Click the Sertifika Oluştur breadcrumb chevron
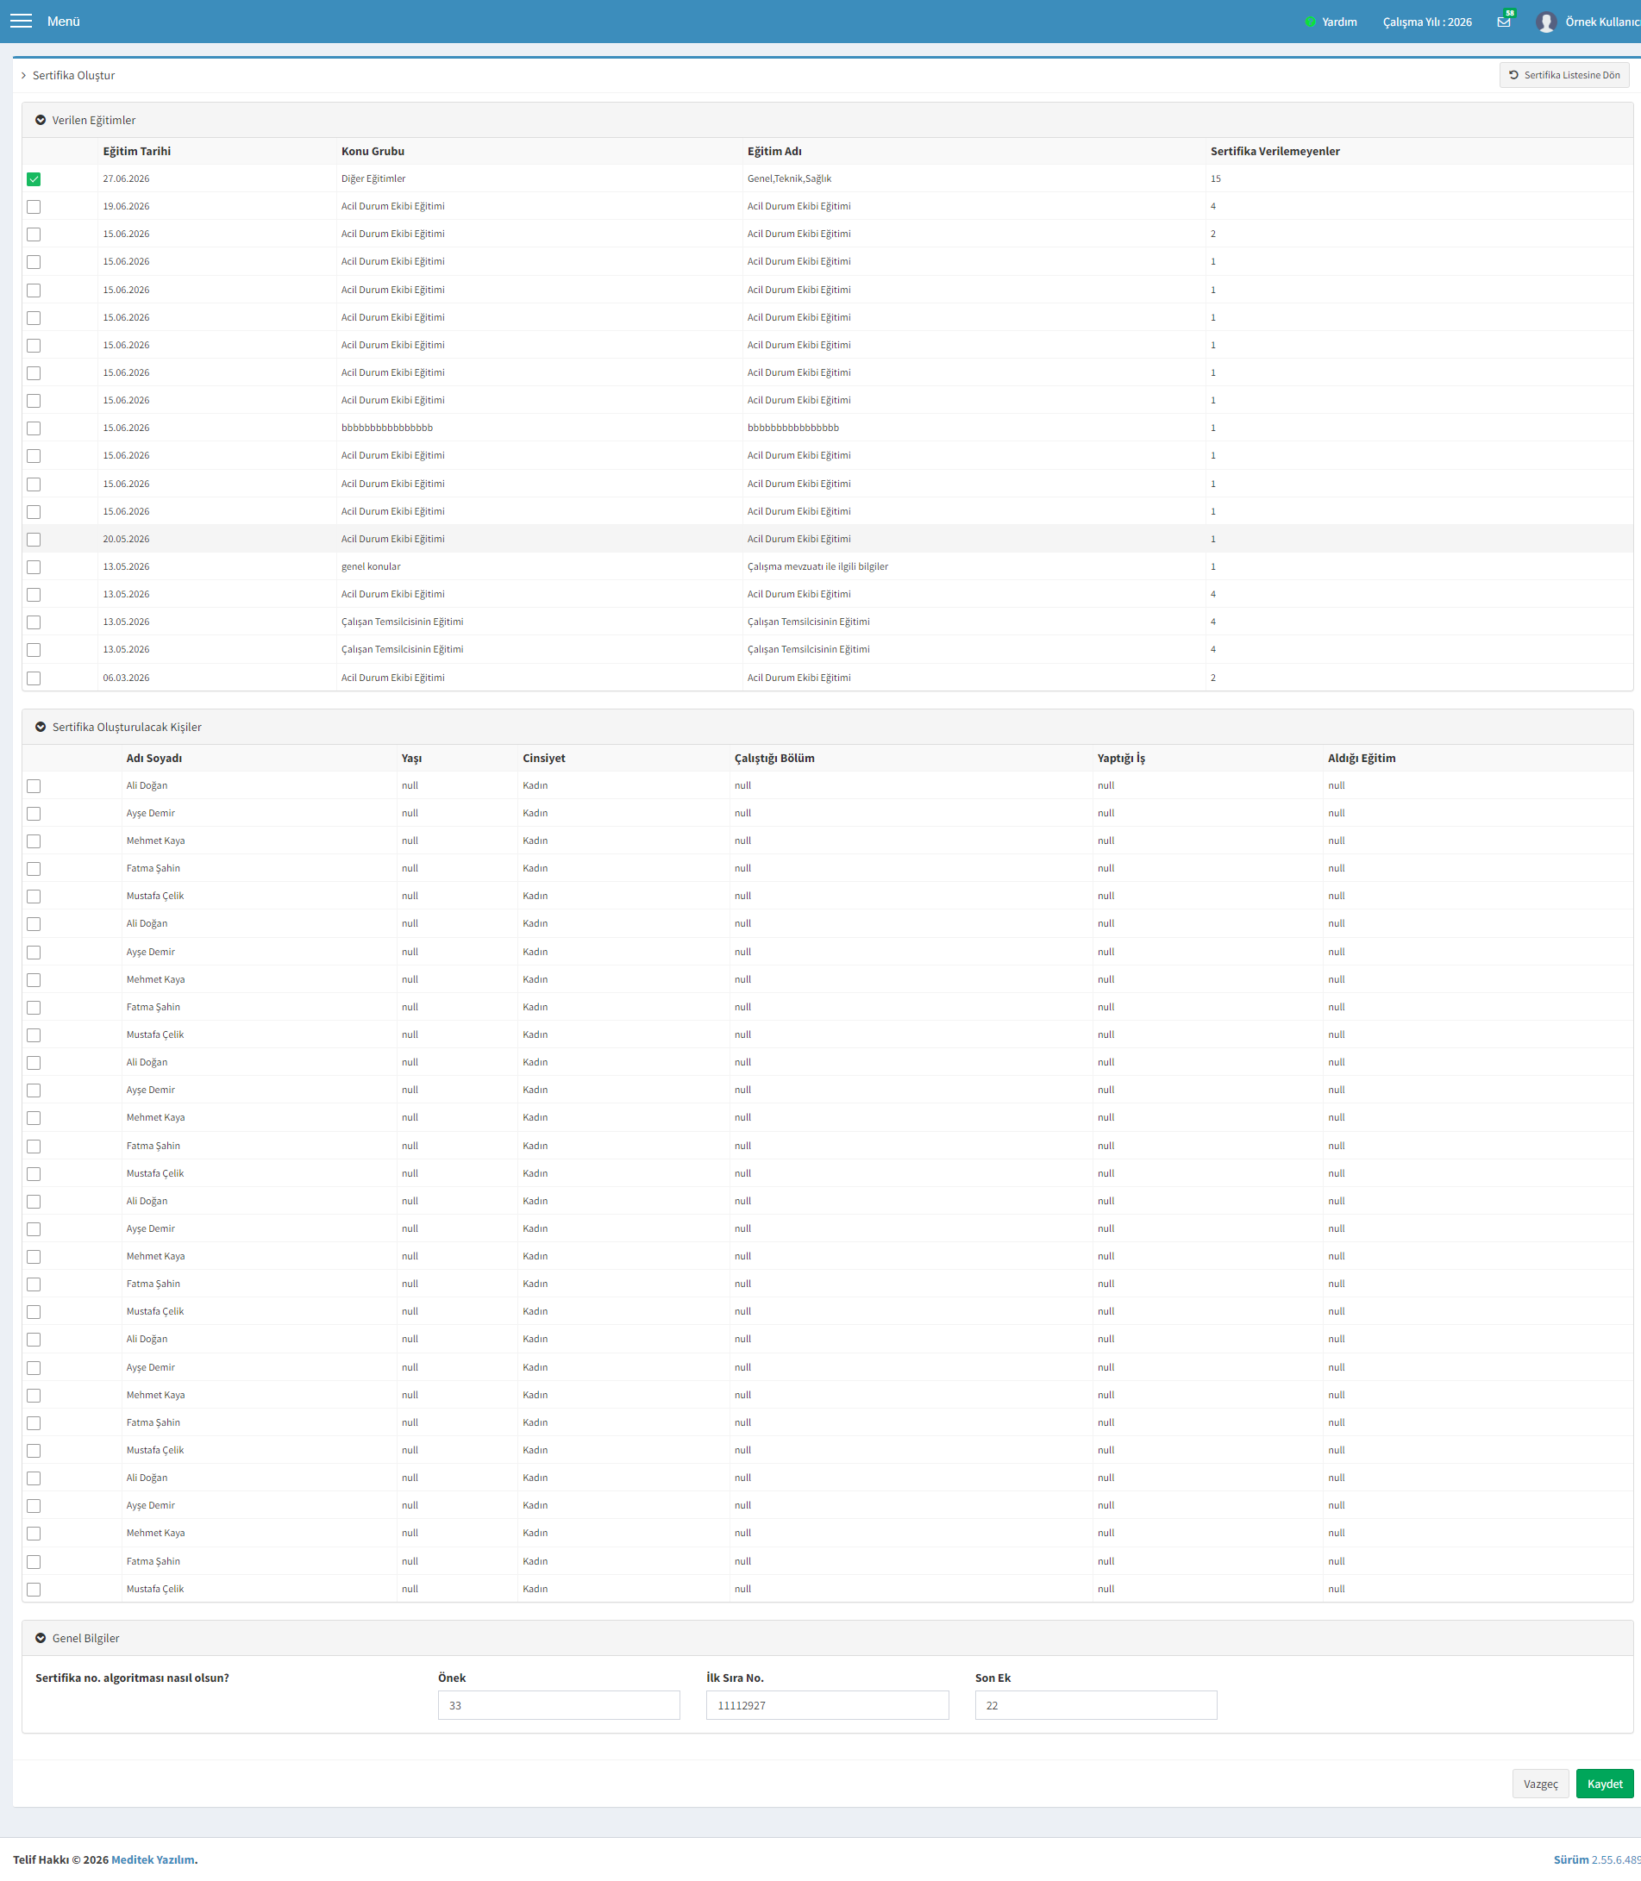 [x=24, y=76]
